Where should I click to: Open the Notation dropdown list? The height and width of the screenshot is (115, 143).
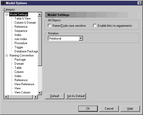point(81,38)
